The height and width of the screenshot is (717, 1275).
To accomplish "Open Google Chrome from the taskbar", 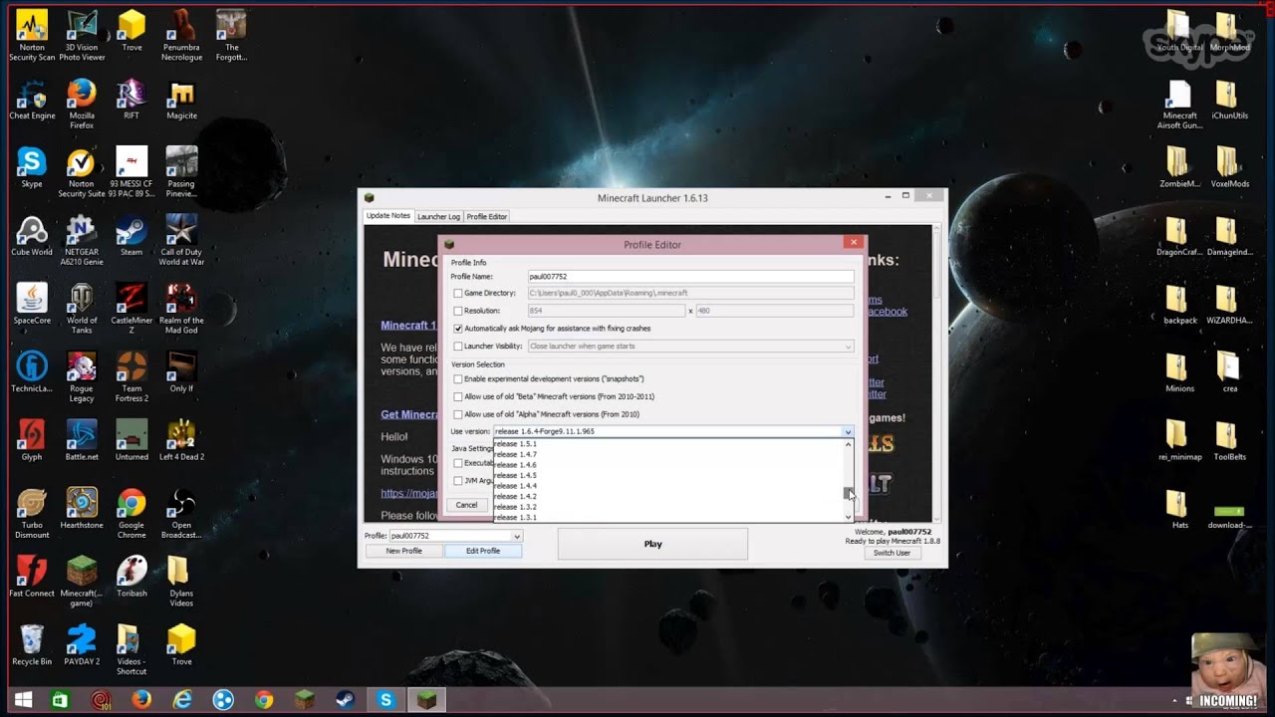I will pos(263,700).
